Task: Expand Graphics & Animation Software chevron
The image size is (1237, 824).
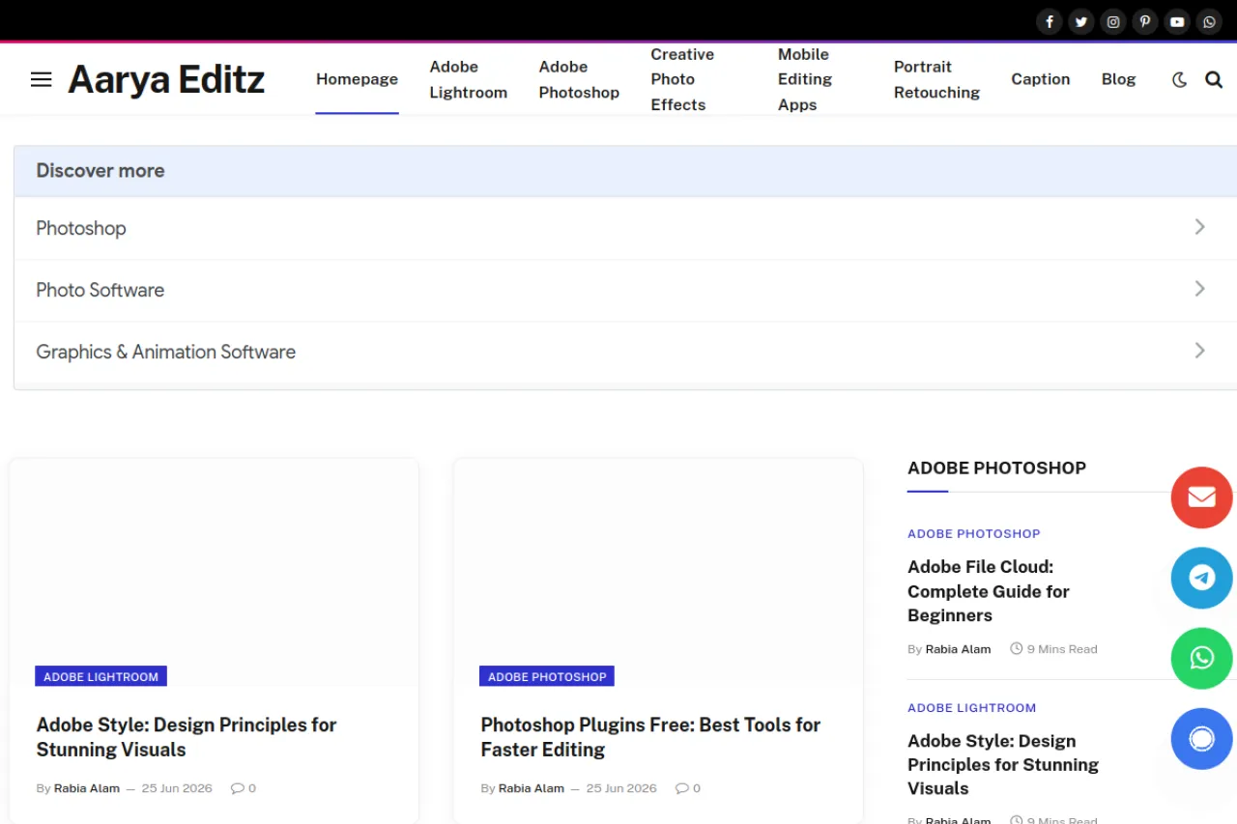Action: tap(1199, 351)
